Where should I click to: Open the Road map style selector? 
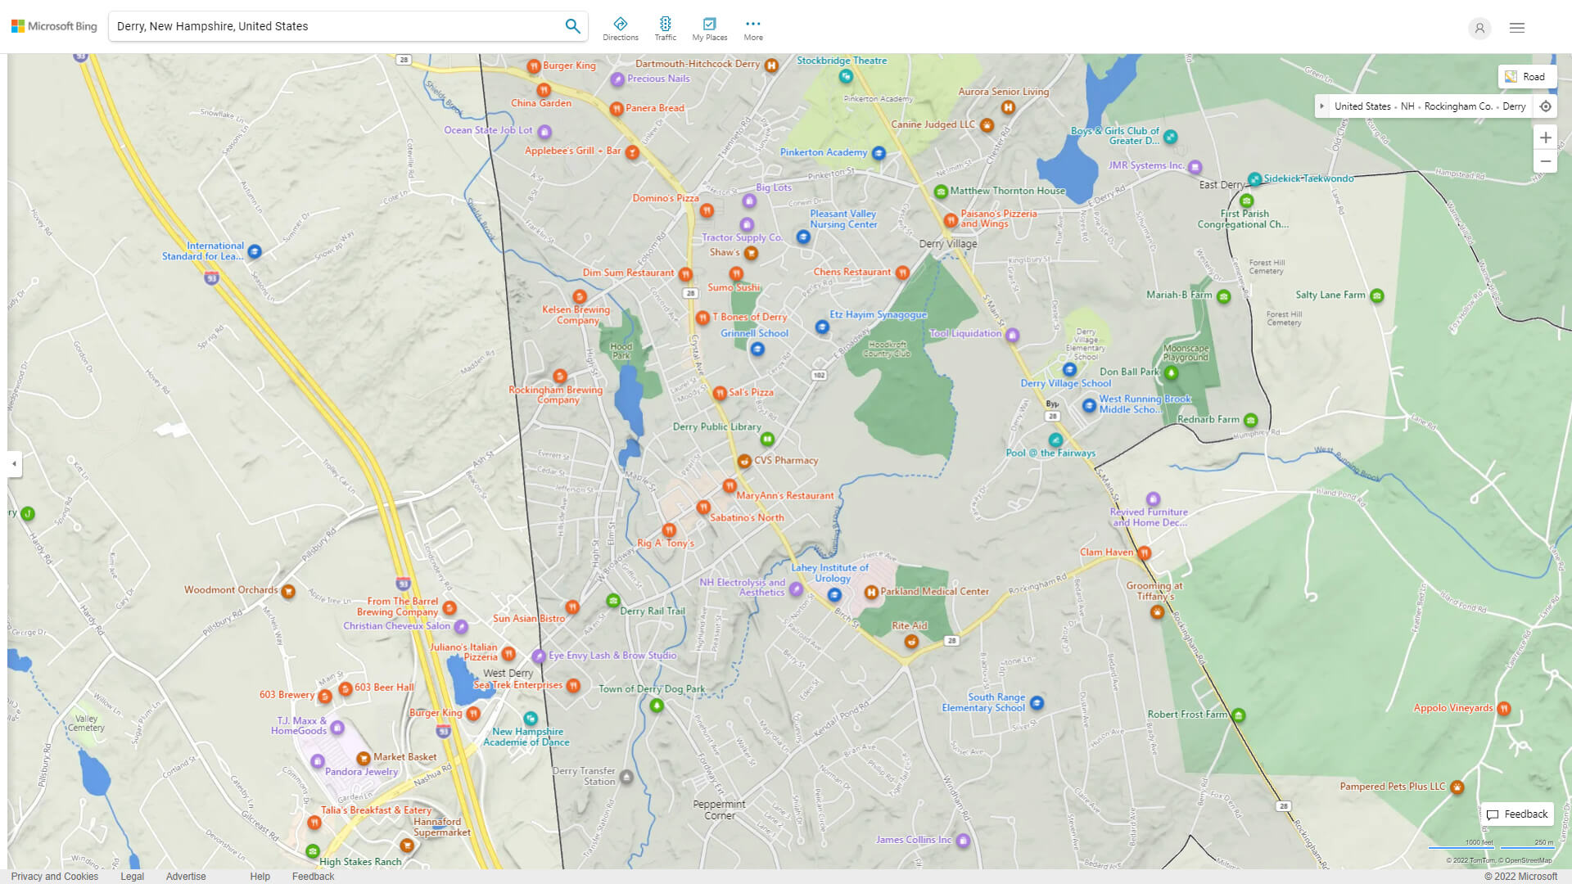pos(1525,76)
